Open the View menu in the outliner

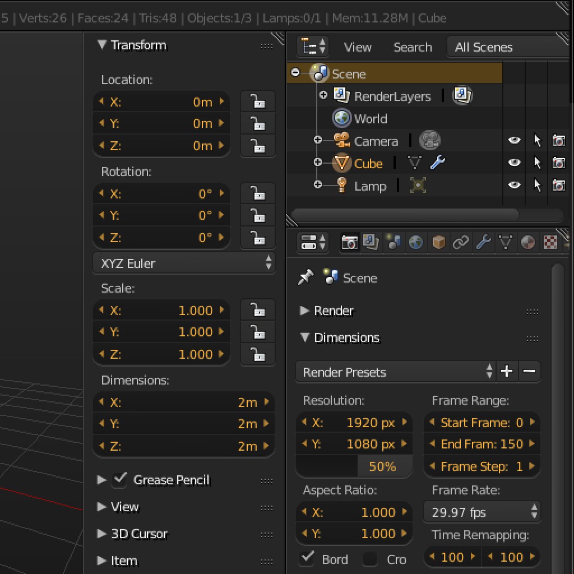(x=358, y=47)
